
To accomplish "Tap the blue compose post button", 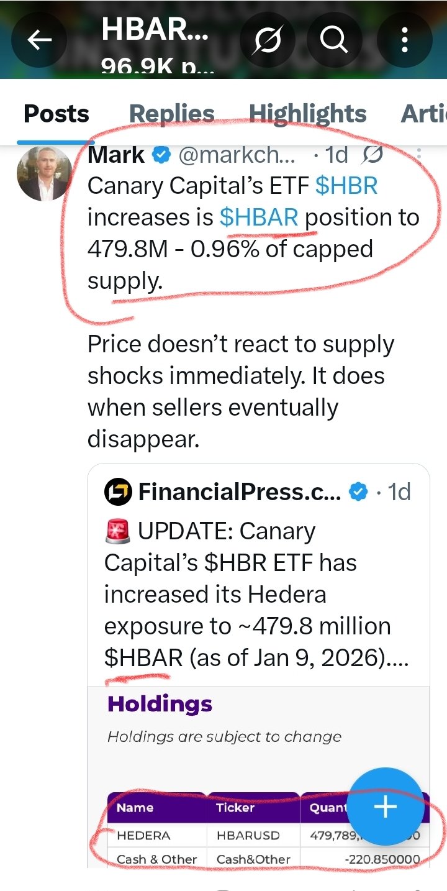I will pos(385,806).
